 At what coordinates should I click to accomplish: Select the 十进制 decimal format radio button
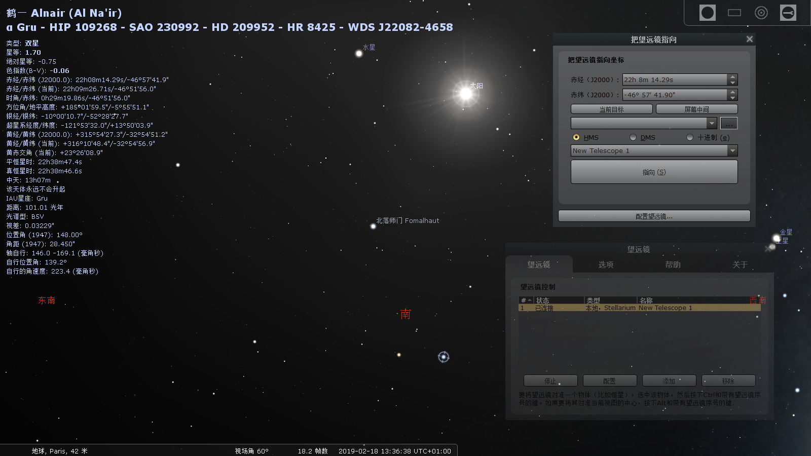(x=690, y=137)
